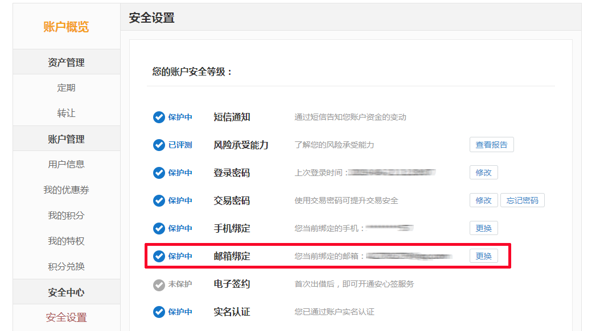Go to 转让 in the sidebar

(x=66, y=114)
